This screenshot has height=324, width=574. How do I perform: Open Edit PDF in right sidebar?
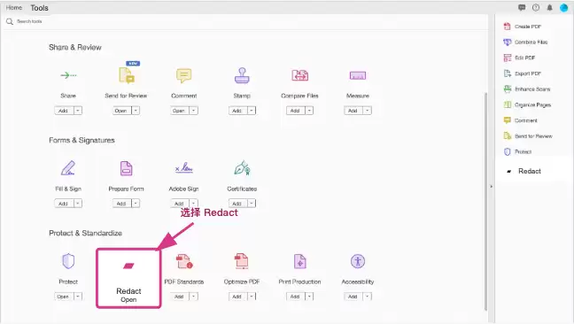pyautogui.click(x=519, y=58)
